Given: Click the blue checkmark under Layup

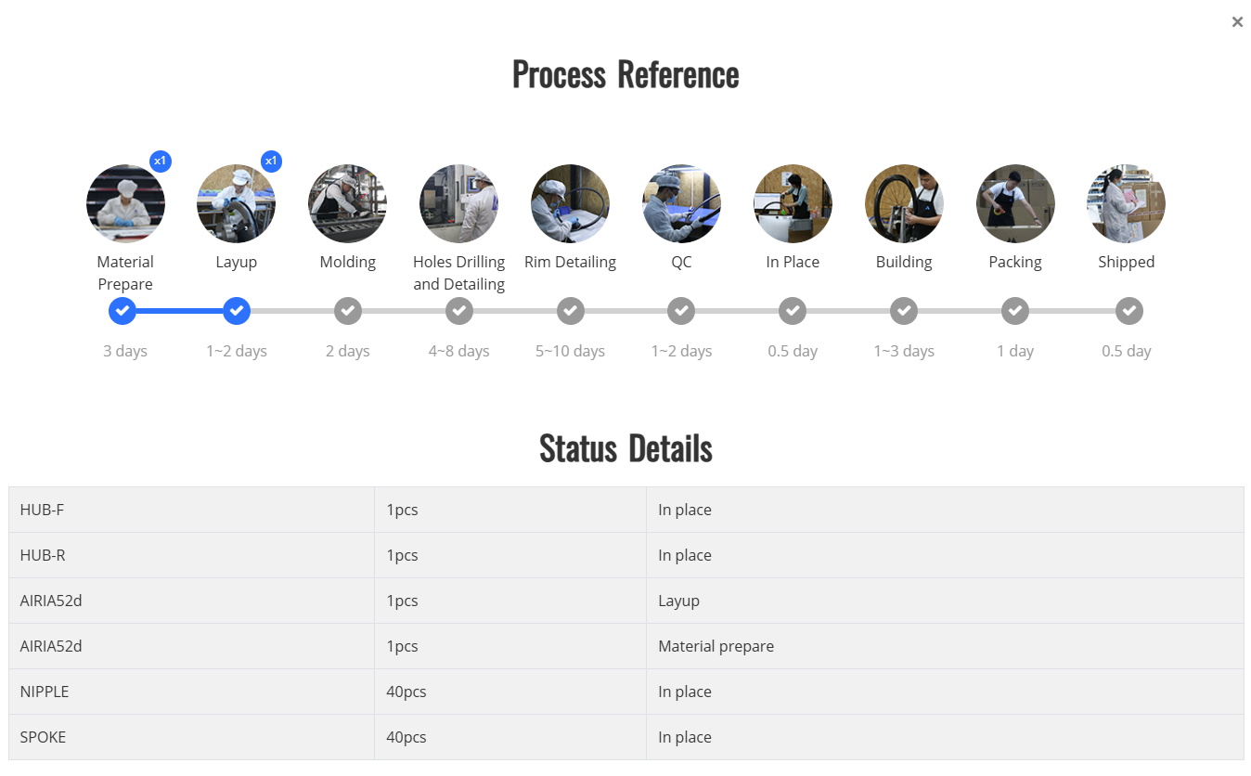Looking at the screenshot, I should (237, 311).
